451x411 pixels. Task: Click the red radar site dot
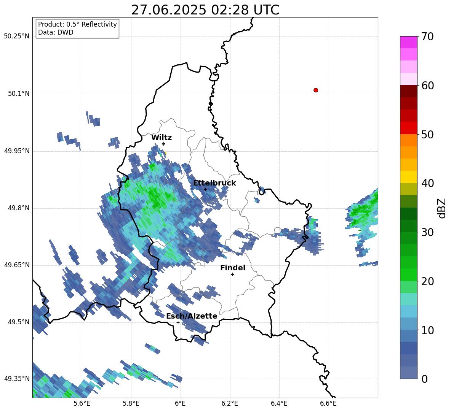pyautogui.click(x=315, y=90)
